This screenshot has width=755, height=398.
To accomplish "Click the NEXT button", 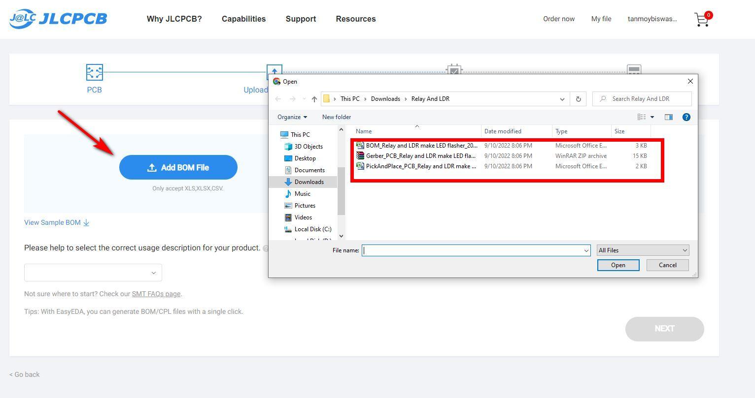I will coord(665,329).
